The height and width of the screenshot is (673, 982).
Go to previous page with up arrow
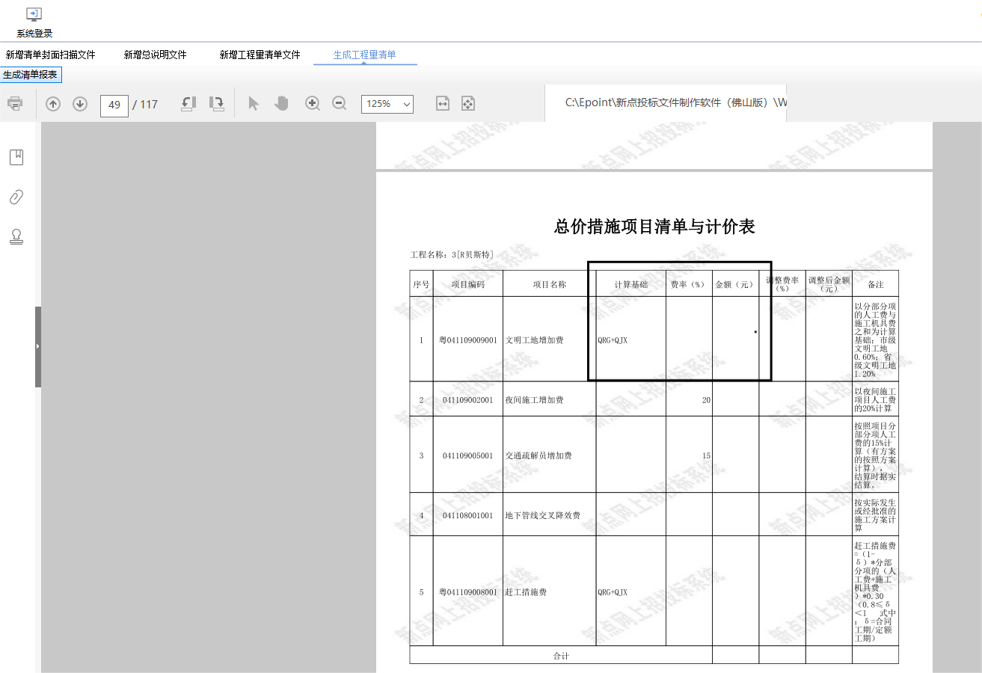click(53, 104)
